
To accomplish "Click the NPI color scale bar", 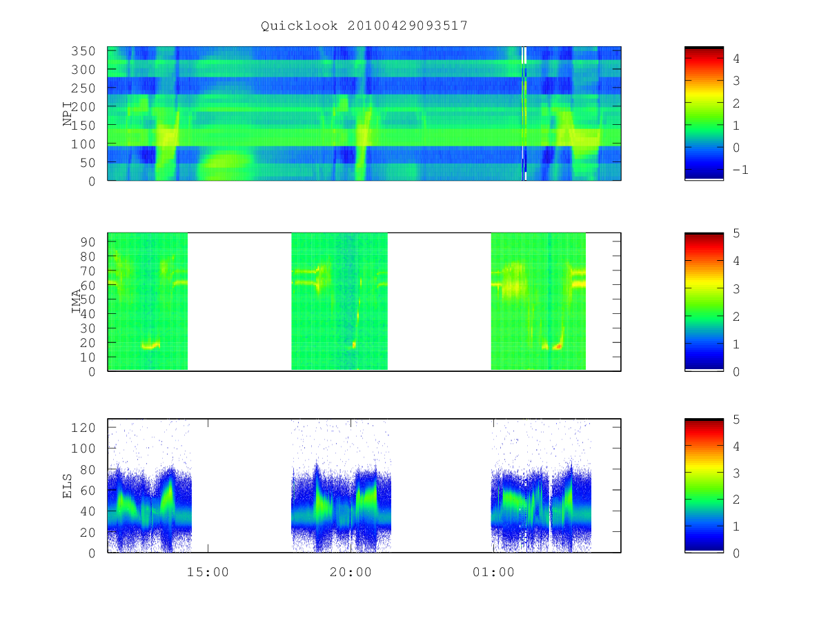I will 704,113.
